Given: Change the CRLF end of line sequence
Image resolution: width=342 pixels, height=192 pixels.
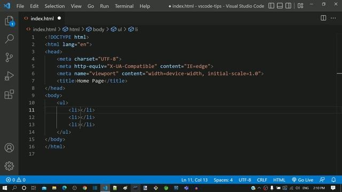Looking at the screenshot, I should click(x=262, y=180).
